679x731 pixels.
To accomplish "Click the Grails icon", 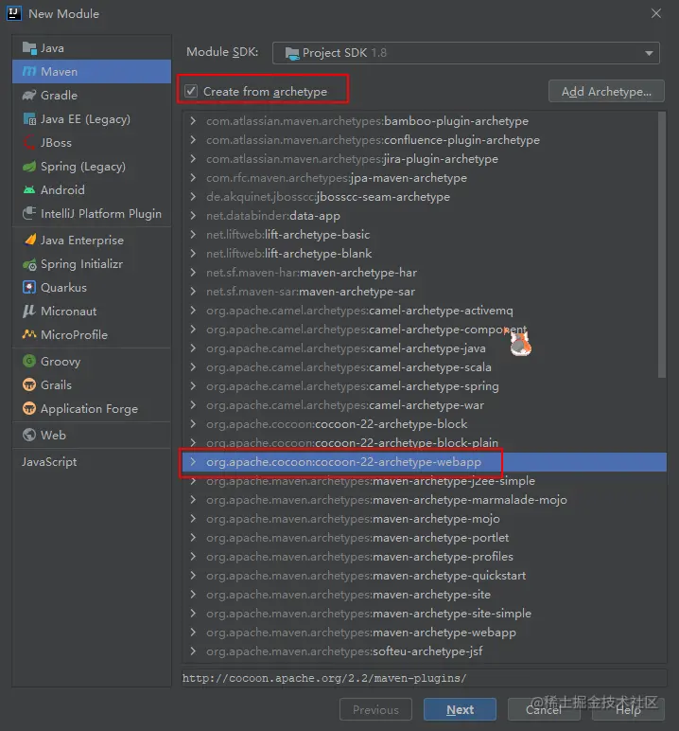I will [29, 384].
